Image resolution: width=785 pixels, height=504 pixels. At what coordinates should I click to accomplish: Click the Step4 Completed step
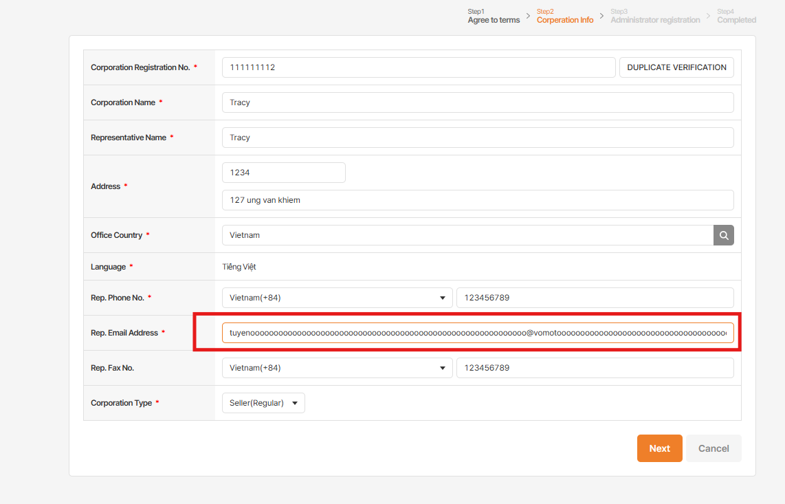736,17
